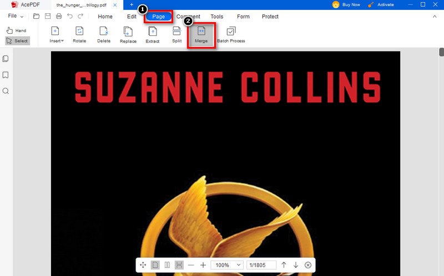Add a new tab with plus
This screenshot has height=276, width=444.
132,4
